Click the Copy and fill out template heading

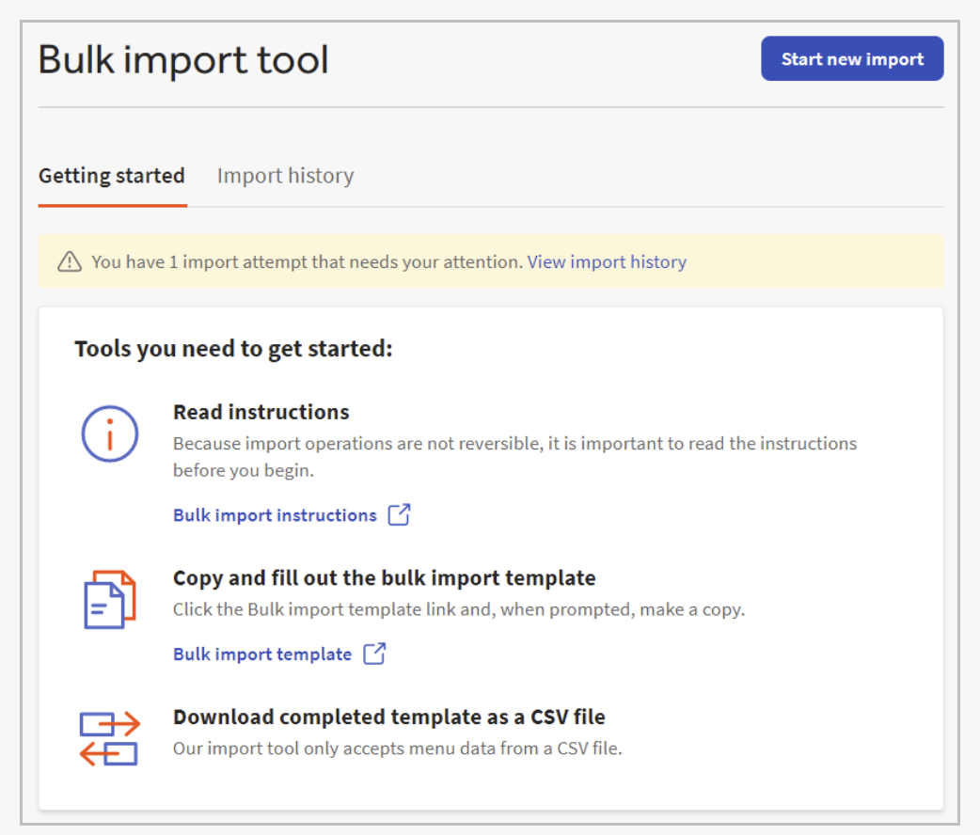coord(384,578)
